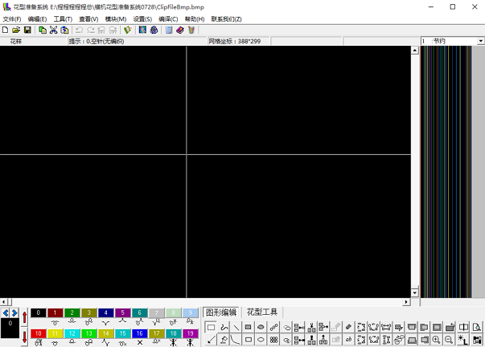This screenshot has width=485, height=347.
Task: Open the 工具(T) menu
Action: [x=63, y=19]
